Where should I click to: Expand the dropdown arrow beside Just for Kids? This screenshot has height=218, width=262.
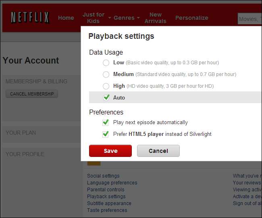tap(110, 18)
